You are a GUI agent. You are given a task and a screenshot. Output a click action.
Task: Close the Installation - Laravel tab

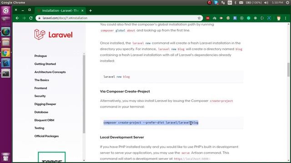coord(82,11)
